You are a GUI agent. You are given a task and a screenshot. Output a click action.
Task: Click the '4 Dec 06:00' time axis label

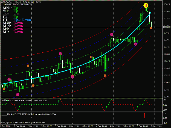pos(88,126)
